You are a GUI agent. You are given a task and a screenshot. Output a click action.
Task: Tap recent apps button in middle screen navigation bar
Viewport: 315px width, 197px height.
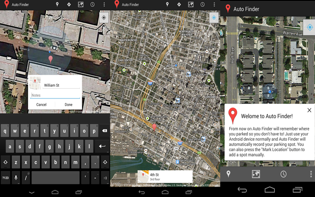(x=189, y=192)
